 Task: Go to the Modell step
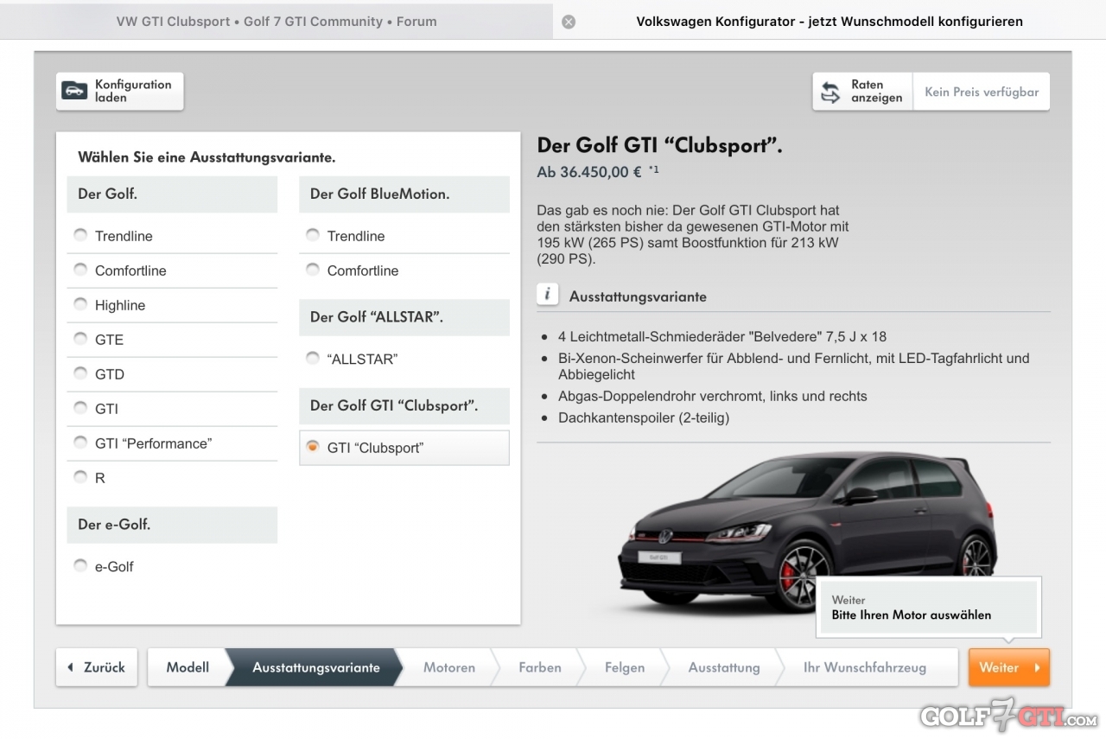188,667
